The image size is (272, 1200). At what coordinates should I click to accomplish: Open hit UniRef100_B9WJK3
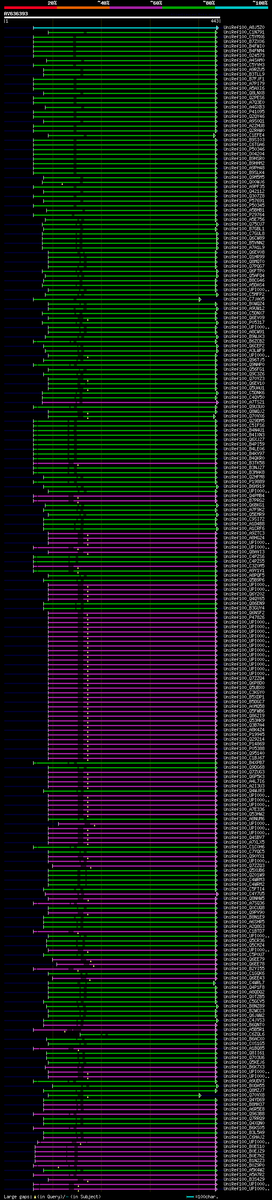[244, 336]
